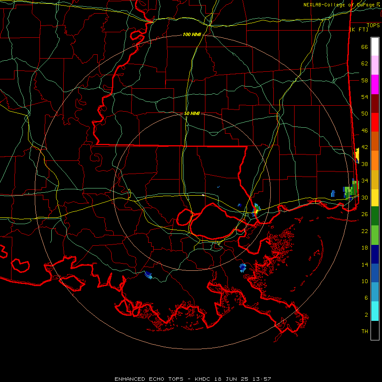Click legend value "2"
The image size is (382, 382).
tap(366, 315)
